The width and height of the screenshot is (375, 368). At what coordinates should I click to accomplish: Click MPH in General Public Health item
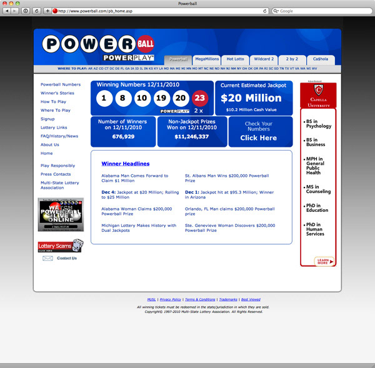315,166
